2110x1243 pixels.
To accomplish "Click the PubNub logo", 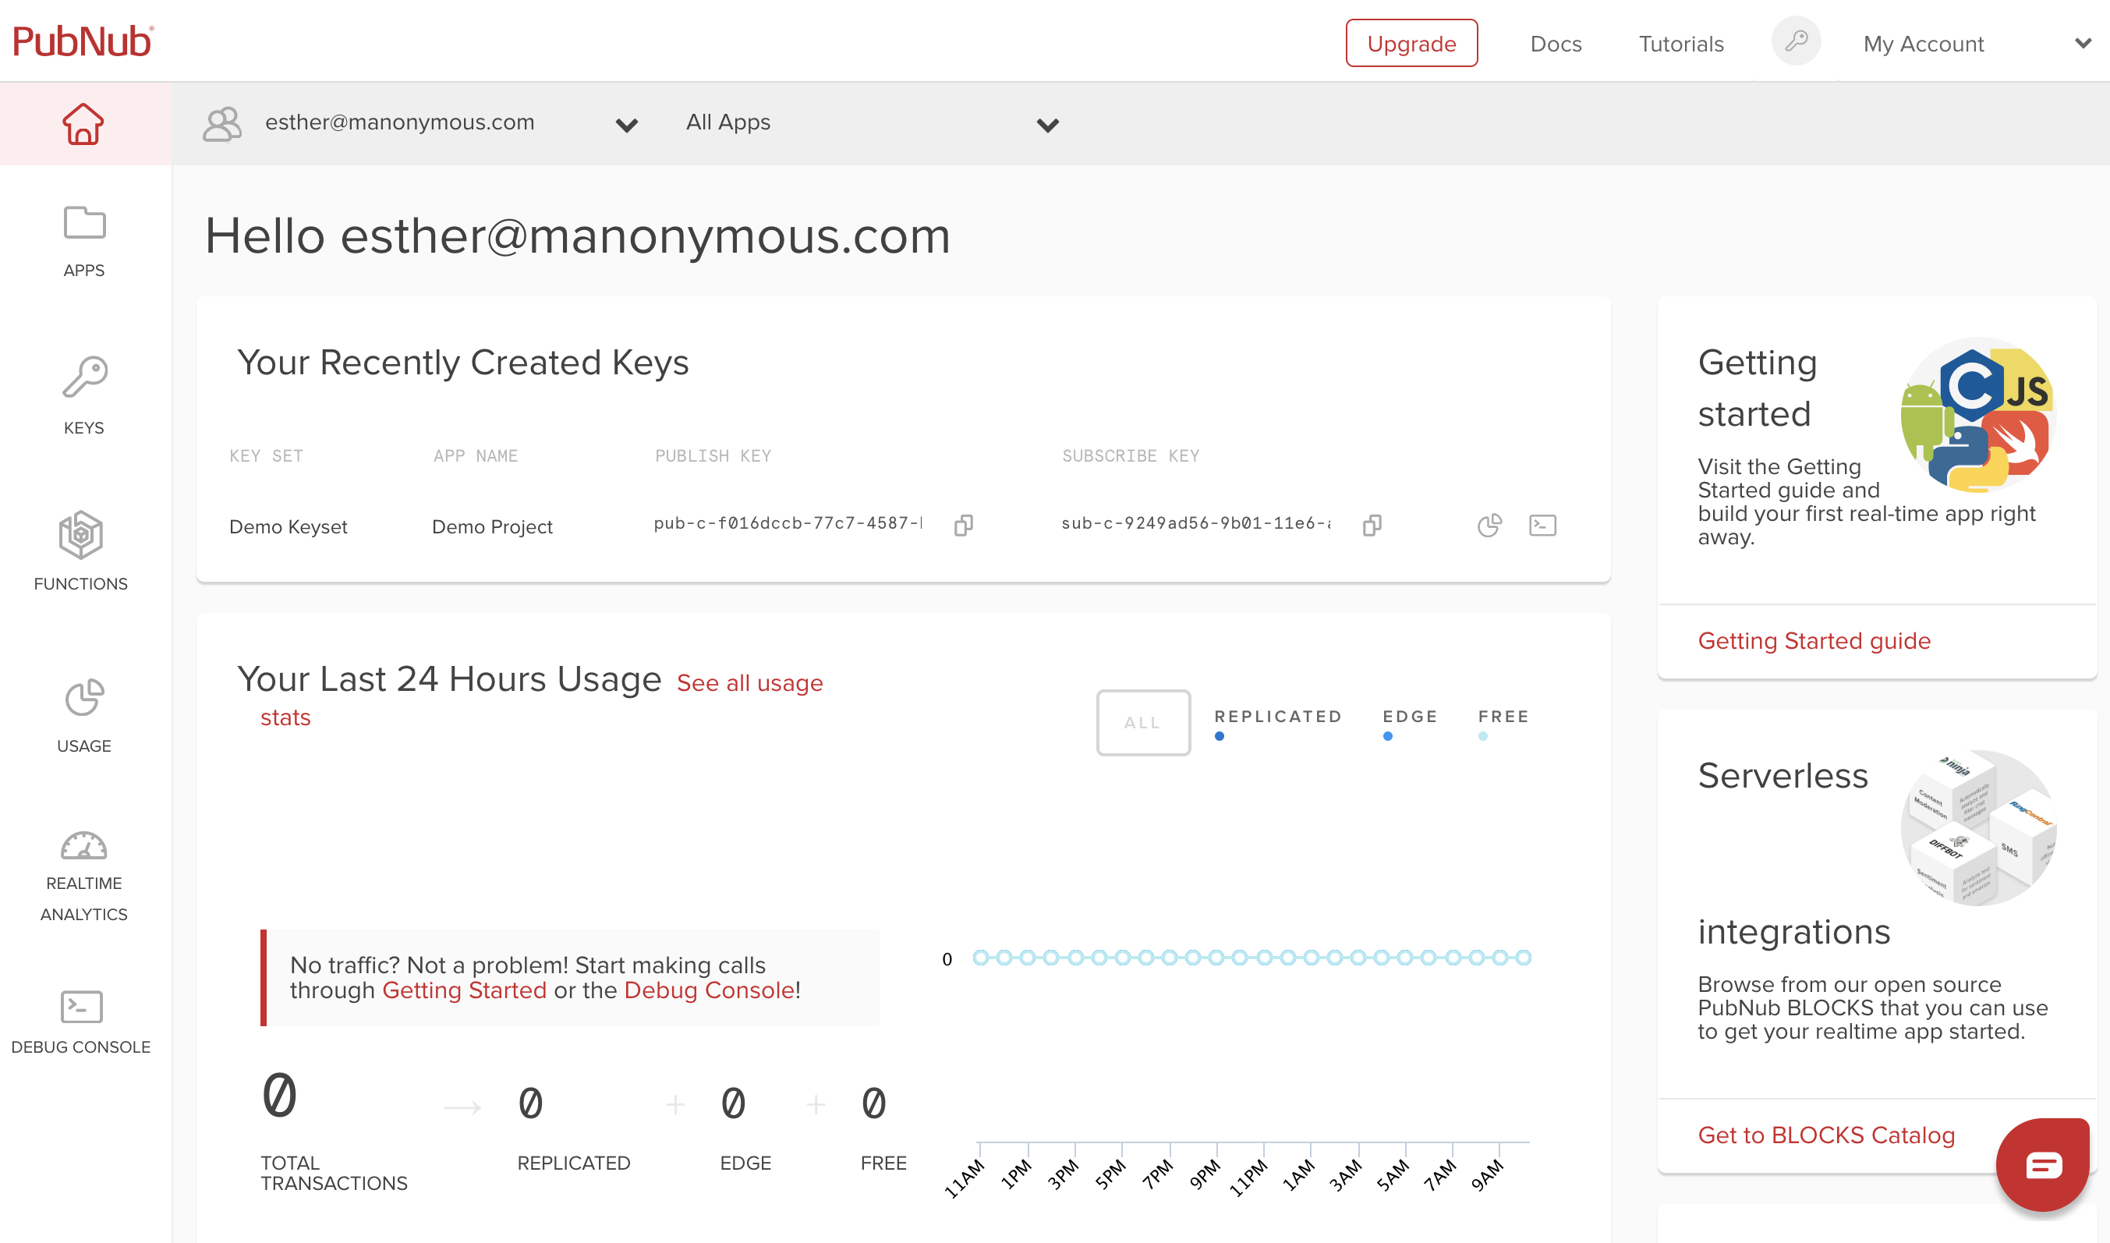I will click(x=83, y=41).
